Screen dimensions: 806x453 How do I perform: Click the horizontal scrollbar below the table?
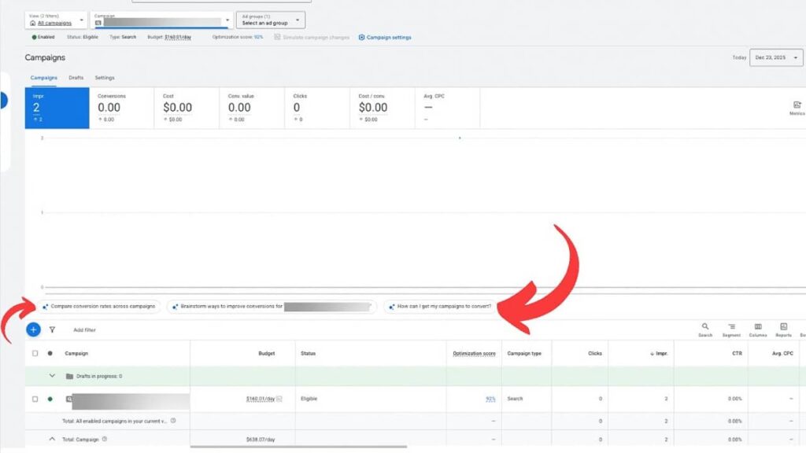(x=299, y=447)
